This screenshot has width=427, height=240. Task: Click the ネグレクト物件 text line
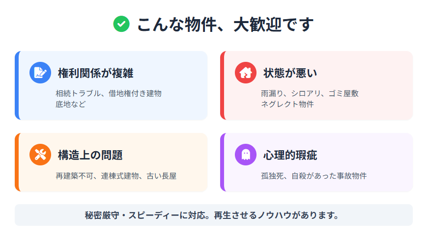pos(287,104)
